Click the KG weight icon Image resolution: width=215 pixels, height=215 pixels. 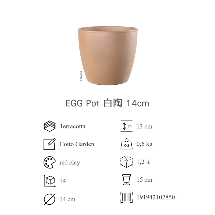pos(126,144)
